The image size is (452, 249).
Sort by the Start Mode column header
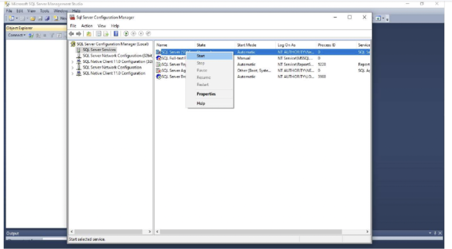tap(255, 45)
